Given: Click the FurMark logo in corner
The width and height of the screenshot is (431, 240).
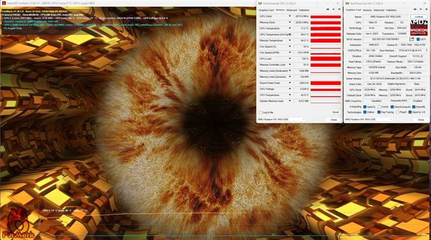Looking at the screenshot, I should (x=18, y=224).
